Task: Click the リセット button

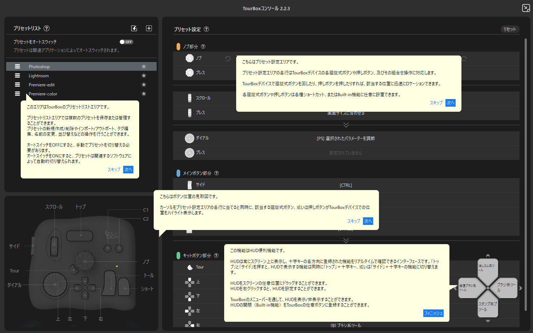Action: (509, 29)
